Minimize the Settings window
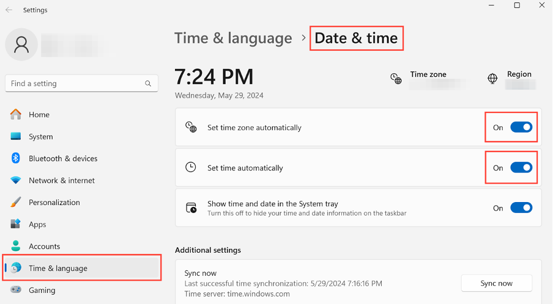Image resolution: width=553 pixels, height=304 pixels. click(491, 5)
